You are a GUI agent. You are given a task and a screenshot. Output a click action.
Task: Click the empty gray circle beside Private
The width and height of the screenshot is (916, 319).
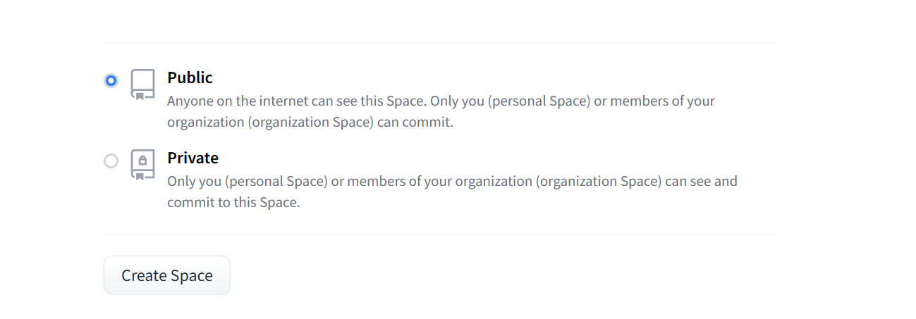click(111, 161)
